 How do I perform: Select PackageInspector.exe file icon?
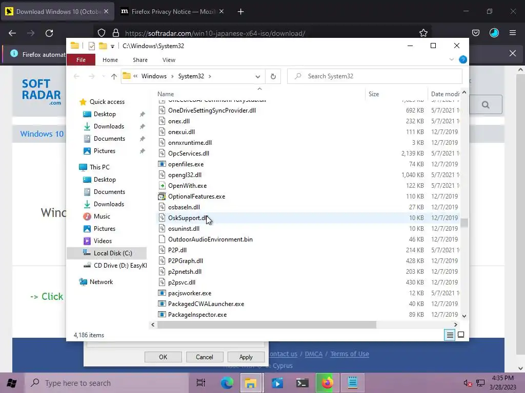coord(162,315)
